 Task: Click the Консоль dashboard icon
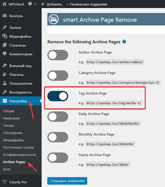click(x=5, y=16)
